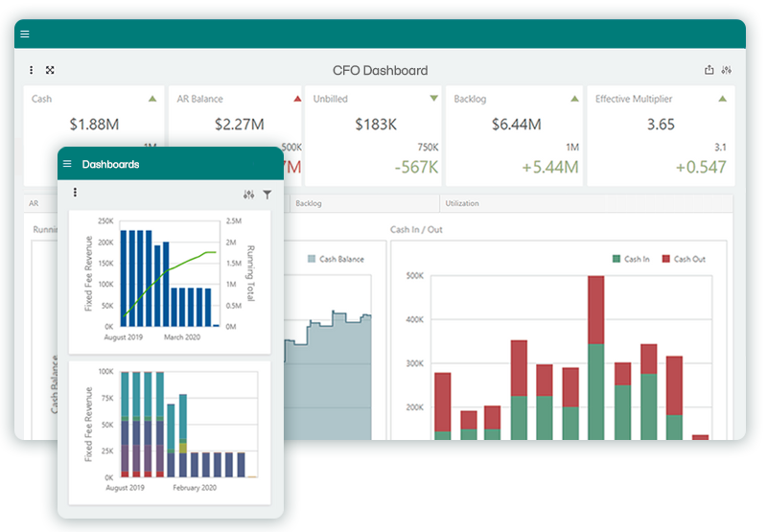Screen dimensions: 767x532
Task: Click the March 2020 axis label
Action: tap(182, 337)
